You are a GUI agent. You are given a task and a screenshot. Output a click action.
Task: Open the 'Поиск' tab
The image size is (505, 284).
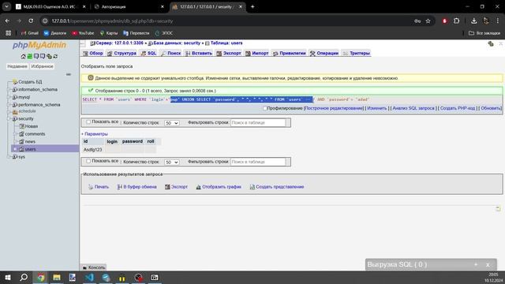click(x=170, y=53)
